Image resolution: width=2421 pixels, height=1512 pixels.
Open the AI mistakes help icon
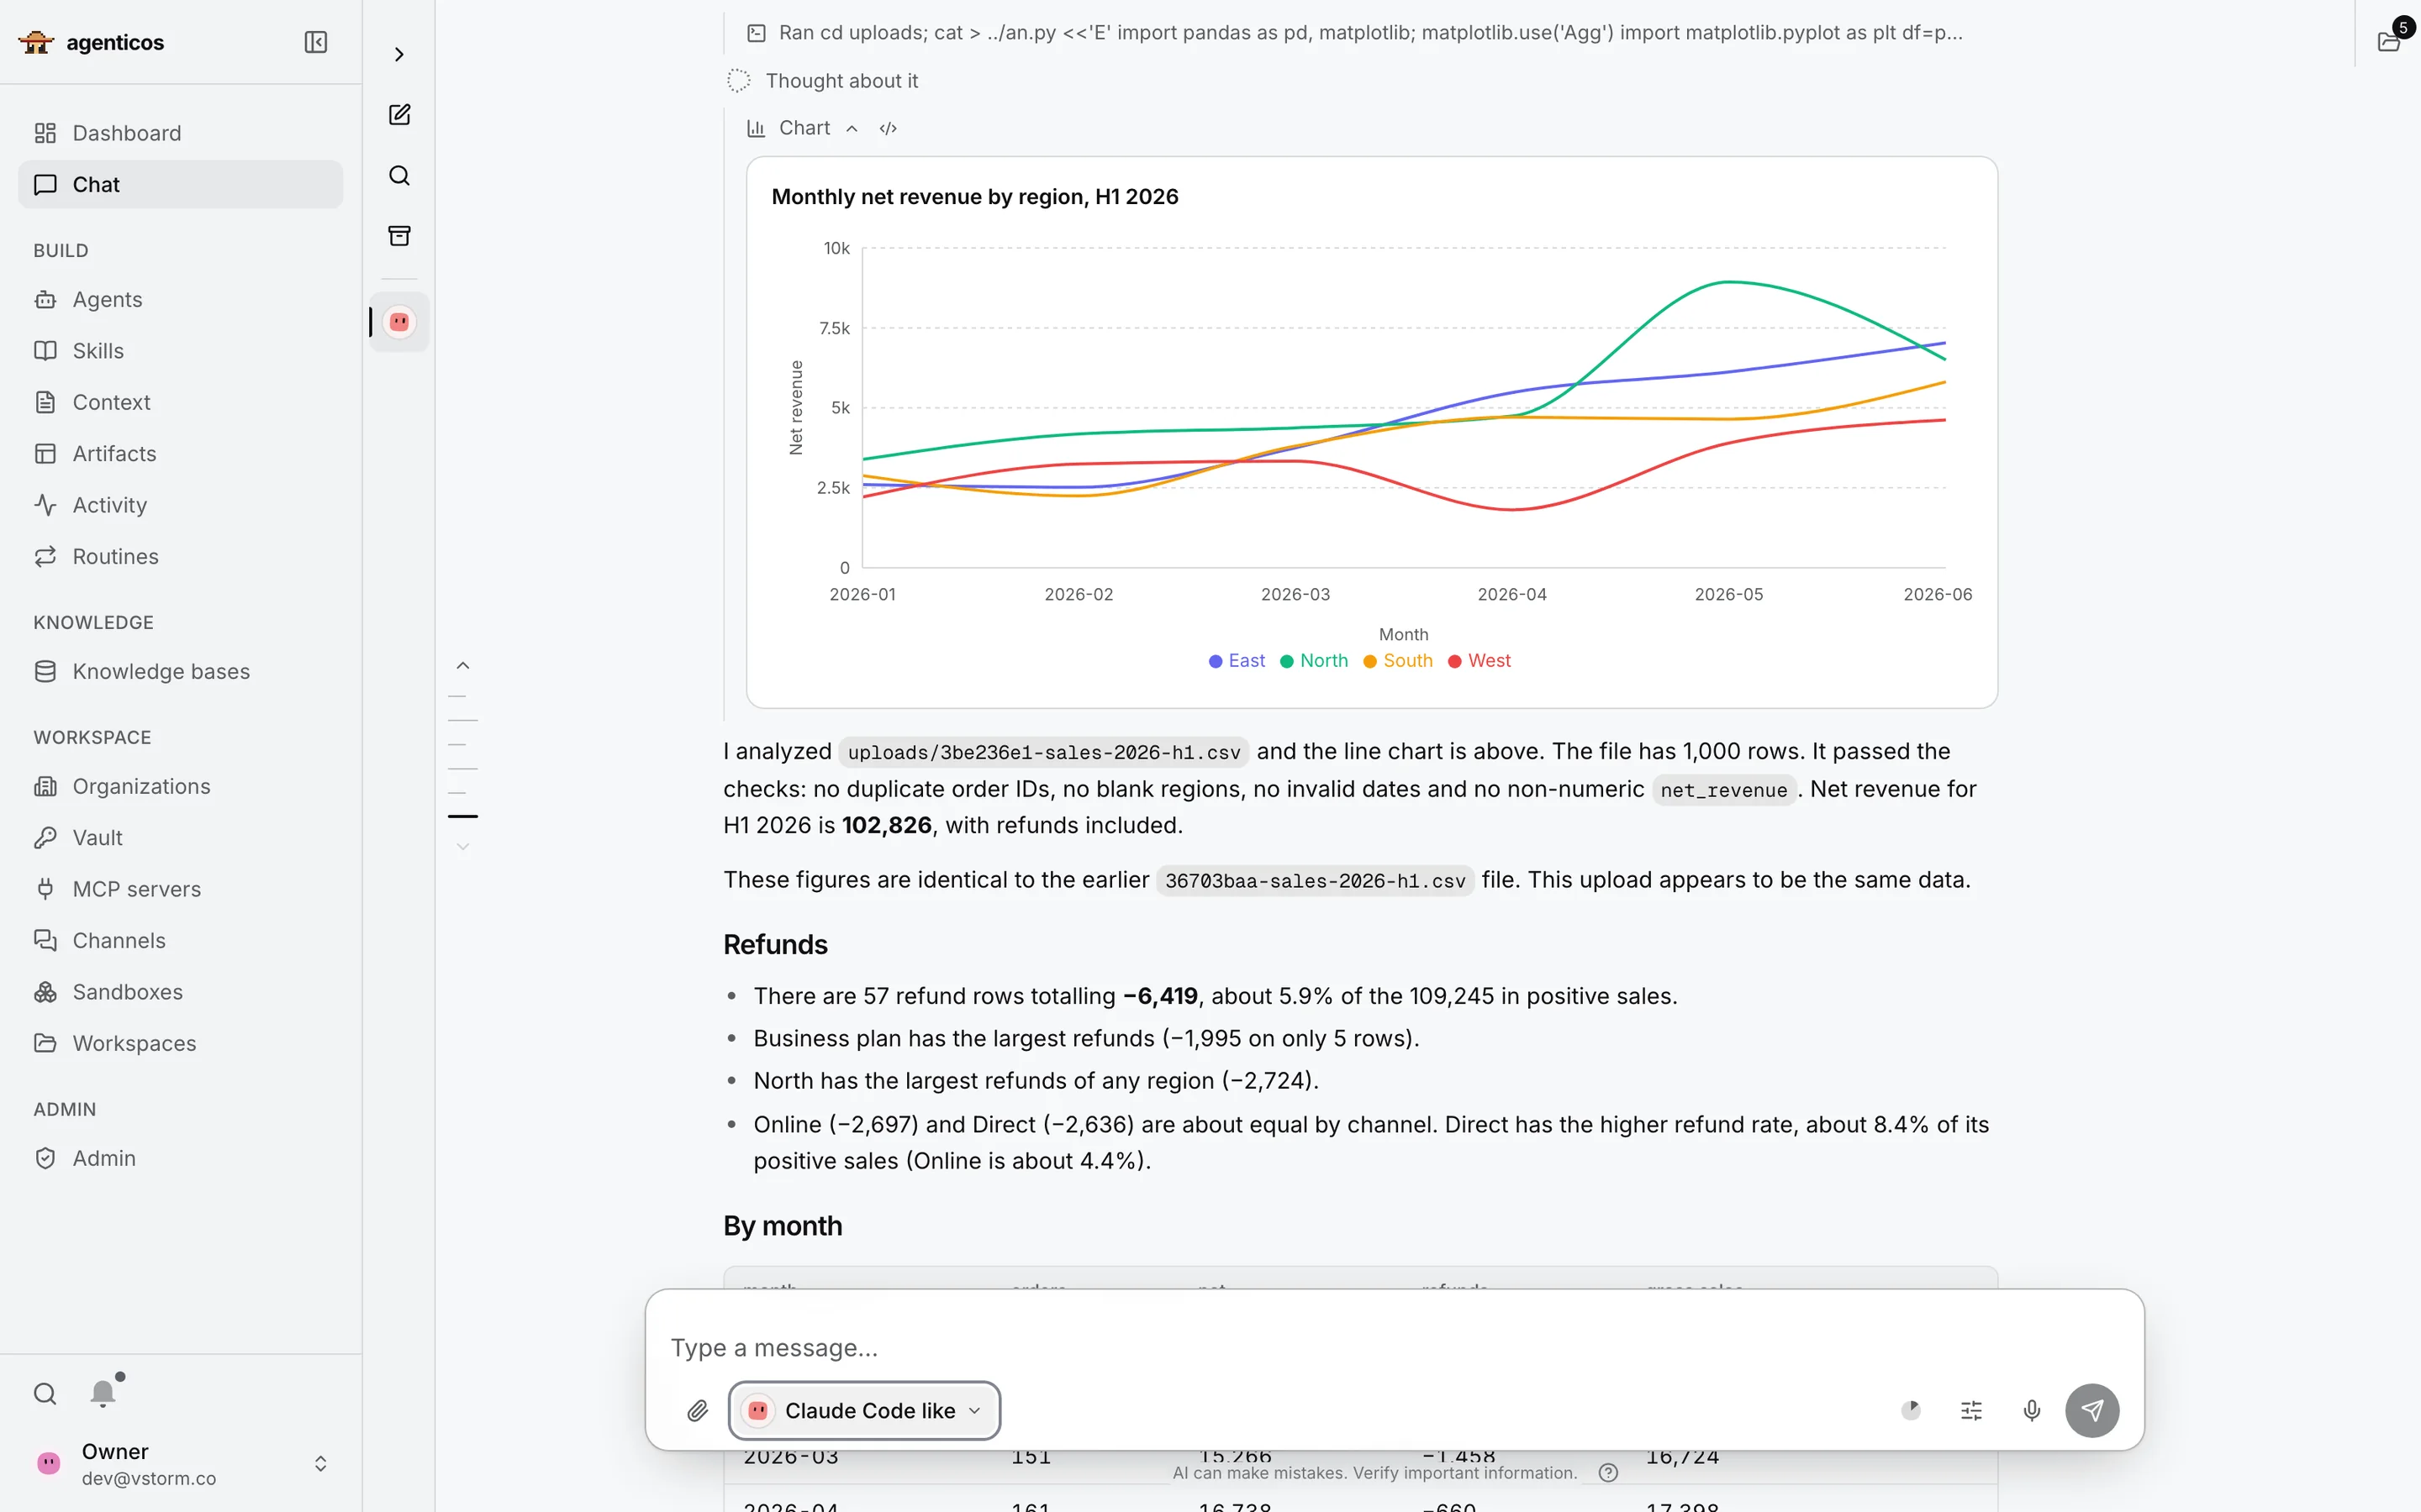tap(1607, 1472)
